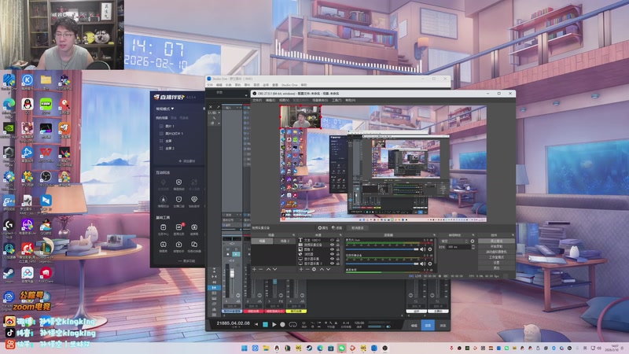
Task: Switch to 浏览 tab in Studio One
Action: 443,326
